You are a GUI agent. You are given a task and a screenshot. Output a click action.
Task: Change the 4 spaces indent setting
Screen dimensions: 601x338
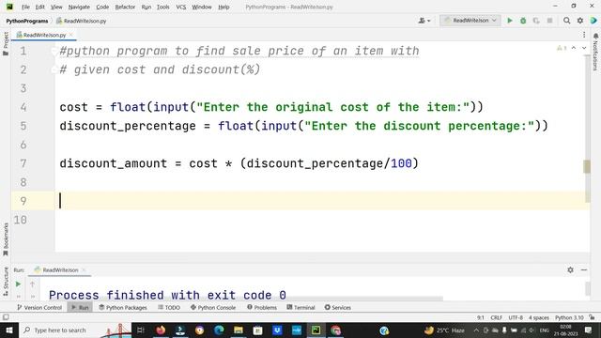click(539, 317)
